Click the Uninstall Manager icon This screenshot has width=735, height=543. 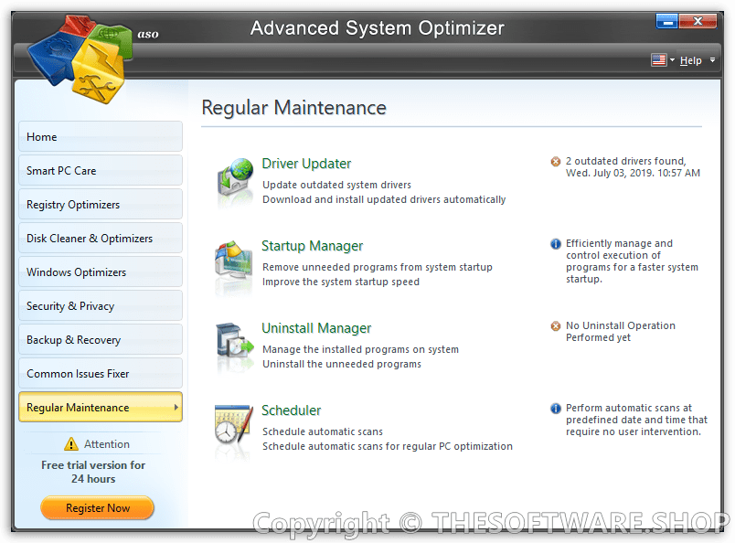(x=235, y=345)
